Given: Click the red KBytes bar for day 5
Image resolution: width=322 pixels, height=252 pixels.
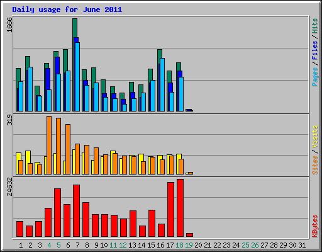Looking at the screenshot, I should tap(57, 213).
